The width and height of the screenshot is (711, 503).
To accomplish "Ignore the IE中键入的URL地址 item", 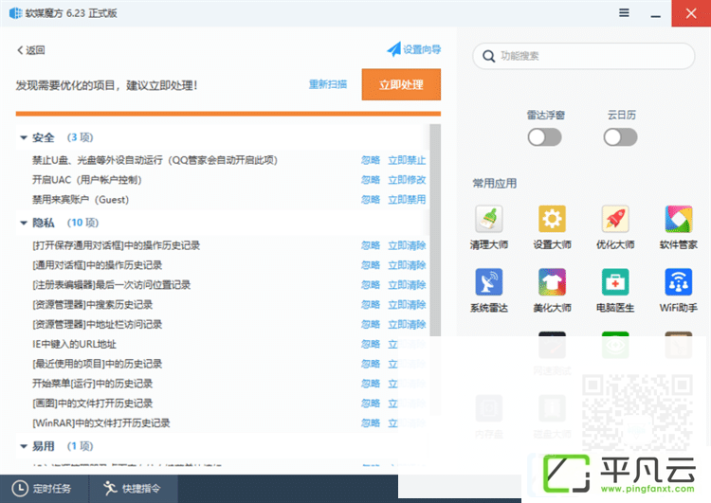I will click(x=371, y=345).
